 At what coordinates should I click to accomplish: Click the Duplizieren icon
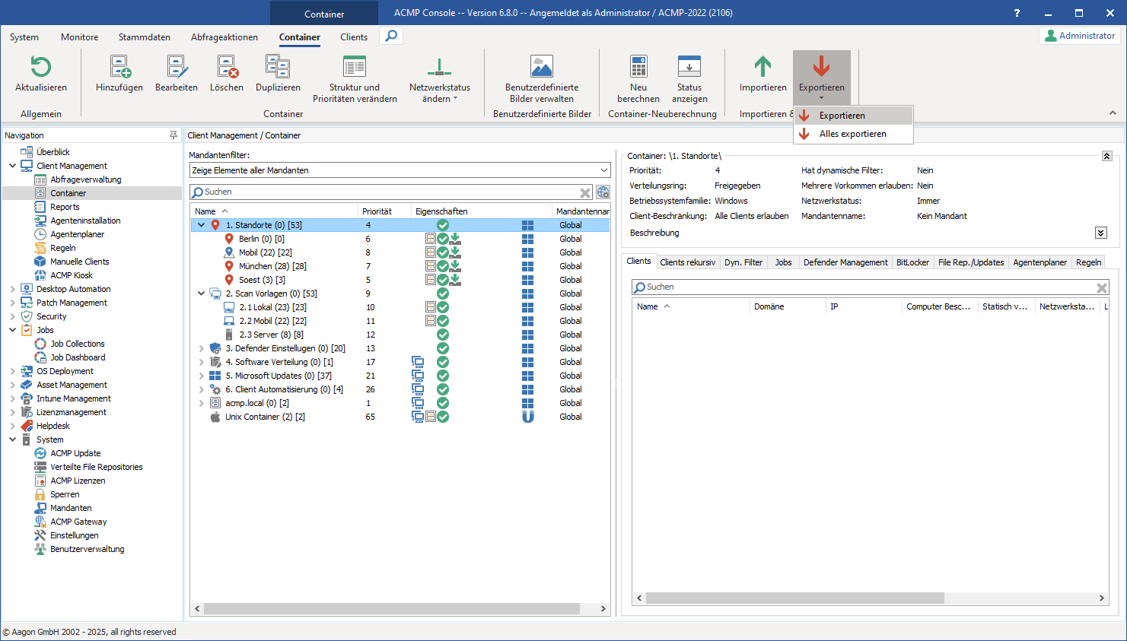pos(278,68)
